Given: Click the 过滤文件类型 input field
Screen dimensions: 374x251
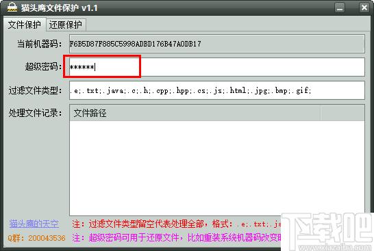Looking at the screenshot, I should (217, 90).
